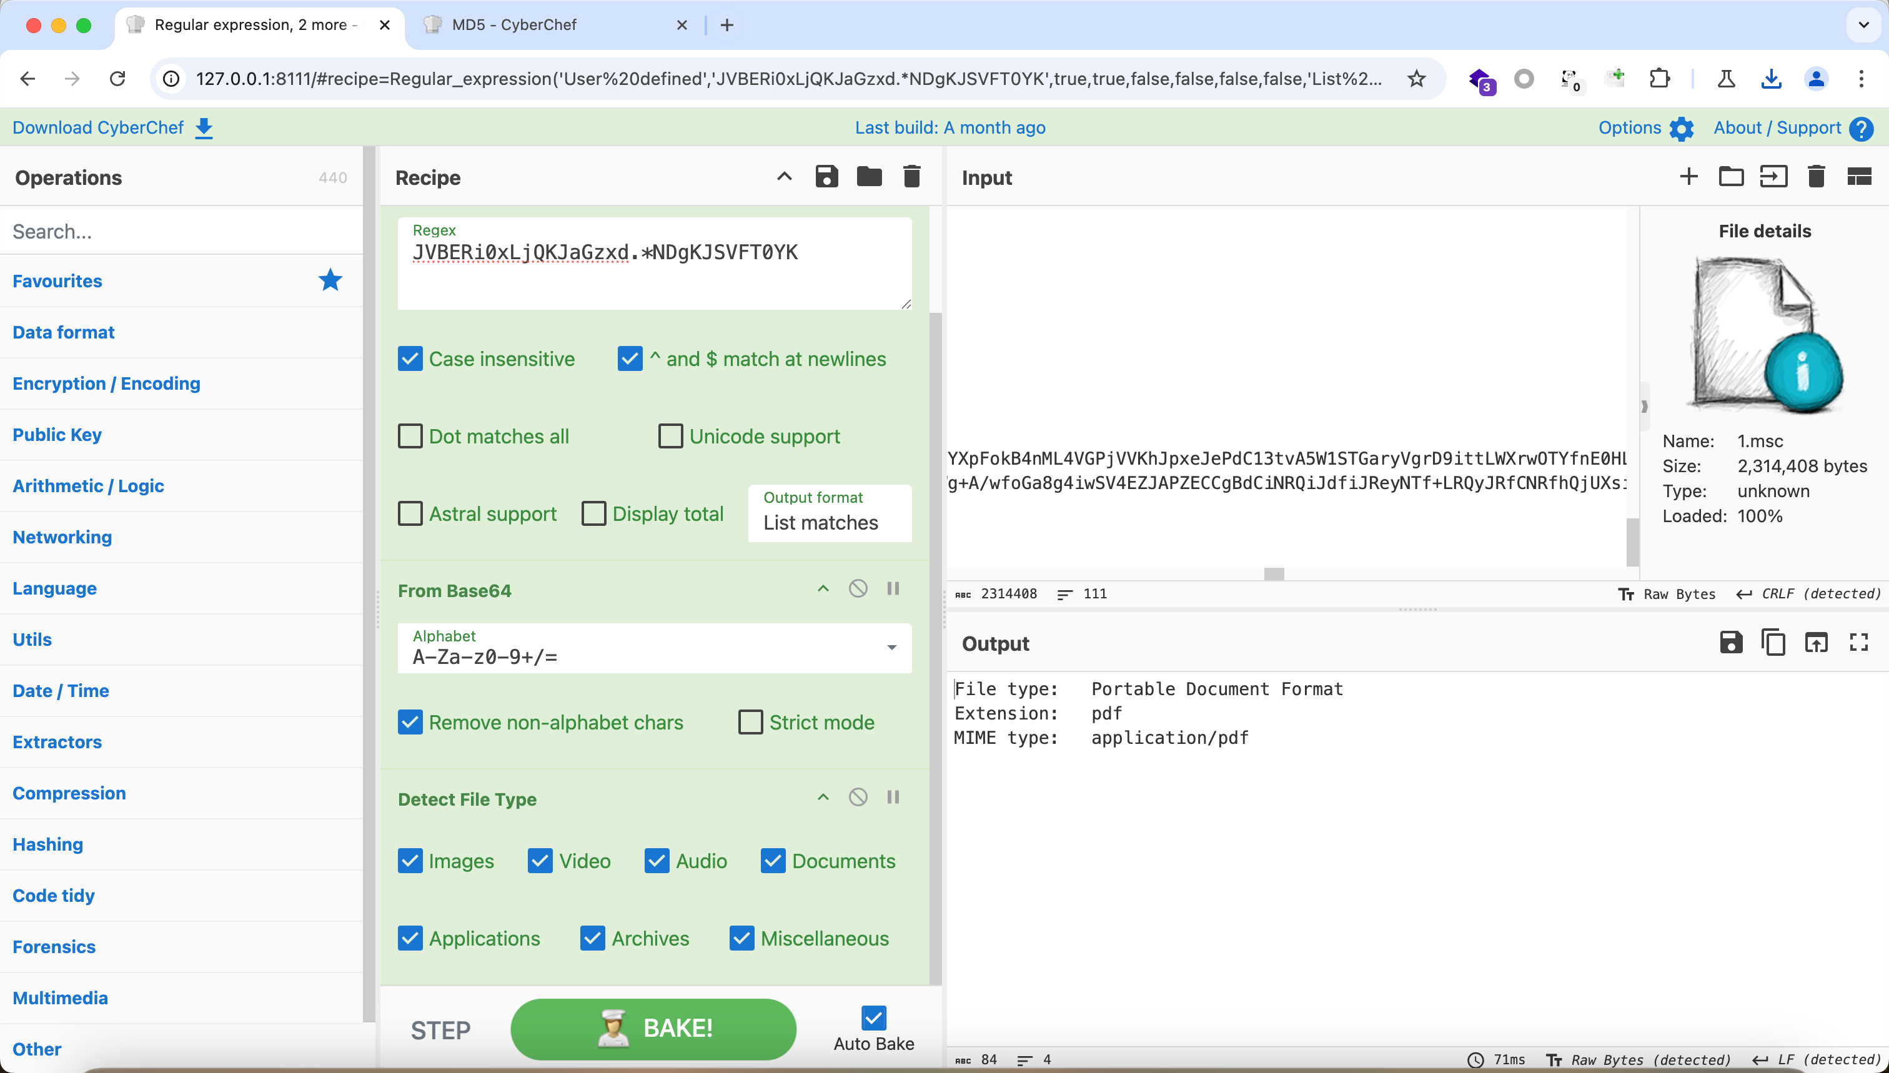Screen dimensions: 1889x1073
Task: Add a new input tab
Action: pos(1688,177)
